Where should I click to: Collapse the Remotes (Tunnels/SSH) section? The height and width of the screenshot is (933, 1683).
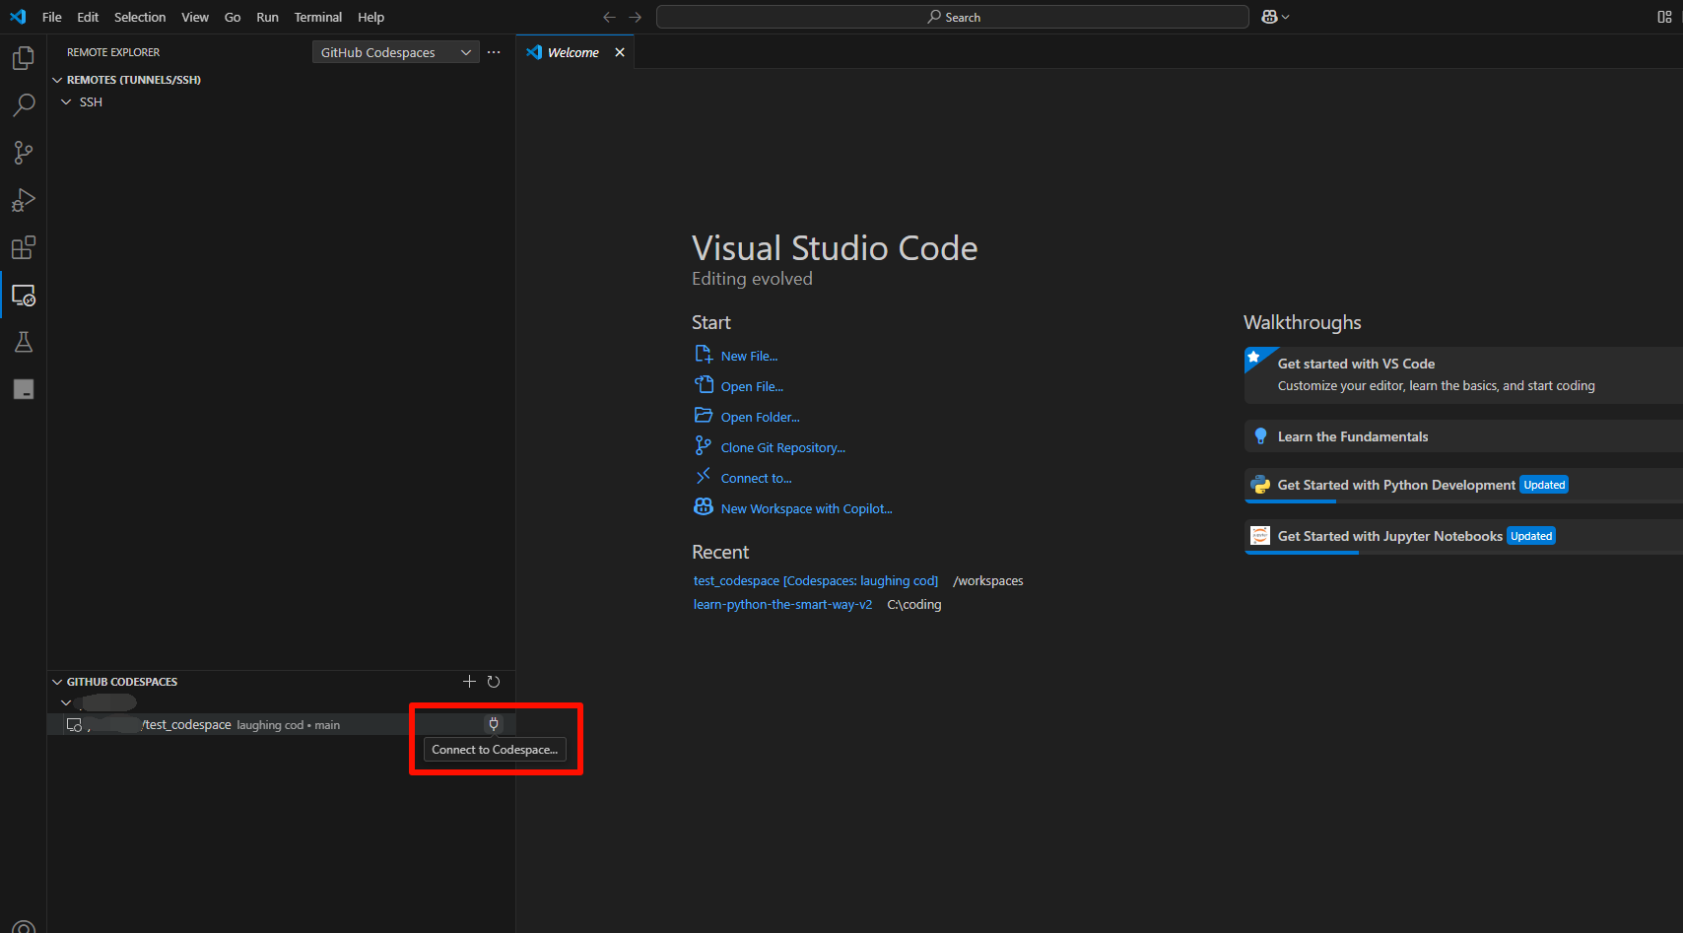click(x=57, y=80)
